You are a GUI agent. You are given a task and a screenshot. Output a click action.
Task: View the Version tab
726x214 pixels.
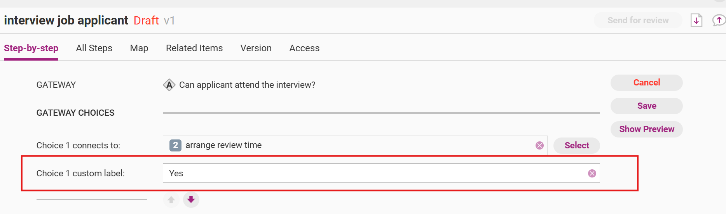coord(256,48)
